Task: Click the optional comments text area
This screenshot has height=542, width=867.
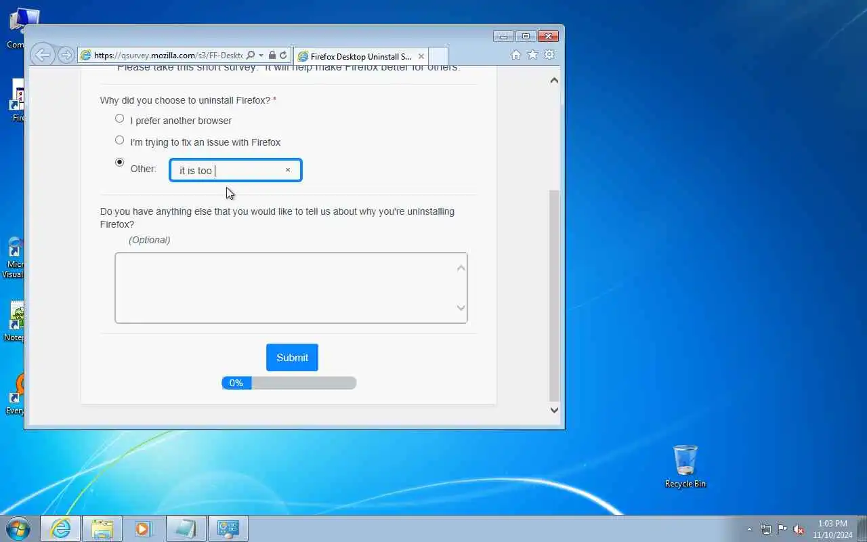Action: point(291,288)
